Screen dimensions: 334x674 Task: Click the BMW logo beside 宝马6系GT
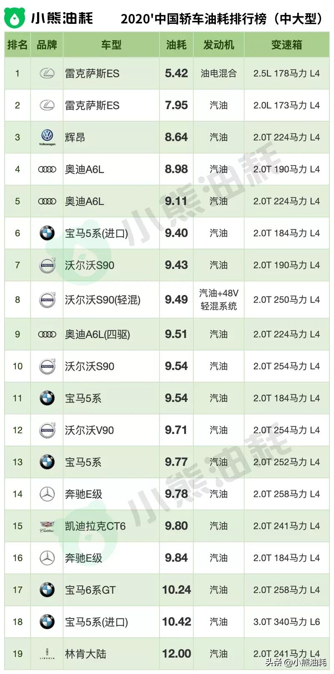[x=47, y=590]
